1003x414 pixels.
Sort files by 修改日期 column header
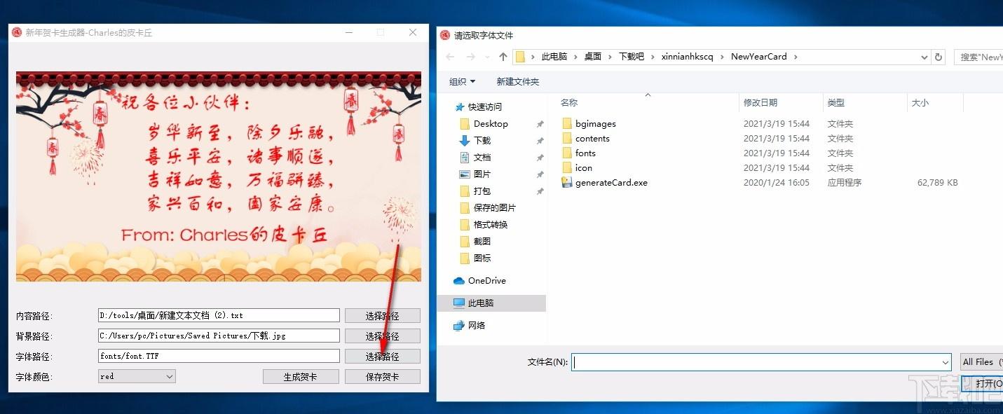[x=760, y=103]
